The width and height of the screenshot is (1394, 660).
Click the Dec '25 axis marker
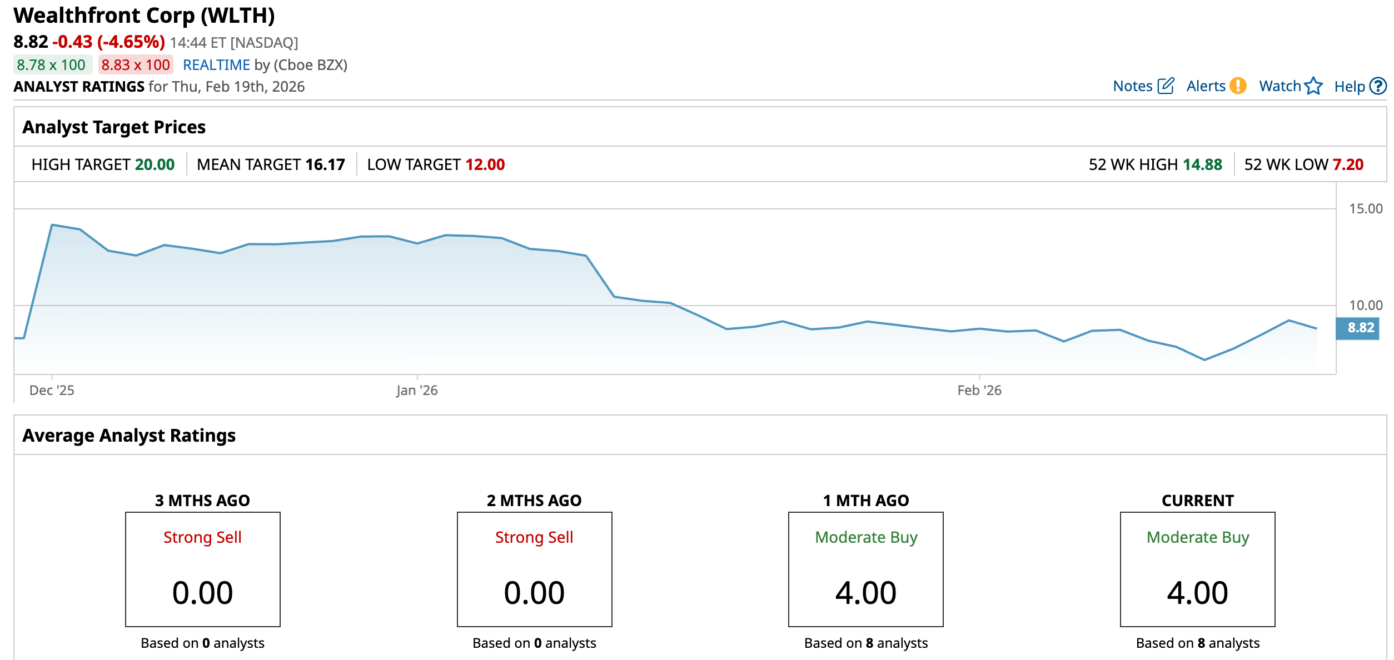tap(52, 390)
